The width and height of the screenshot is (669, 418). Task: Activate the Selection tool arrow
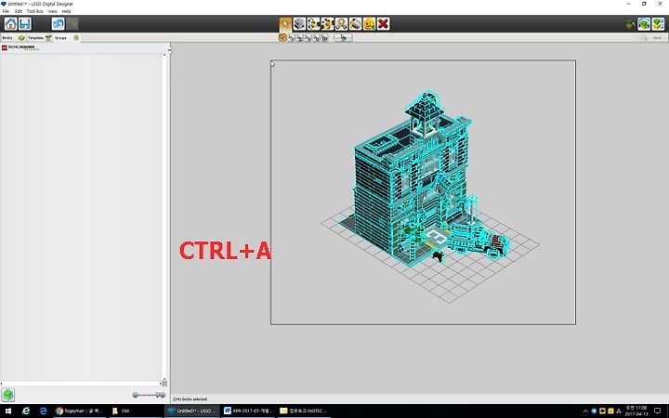click(285, 24)
